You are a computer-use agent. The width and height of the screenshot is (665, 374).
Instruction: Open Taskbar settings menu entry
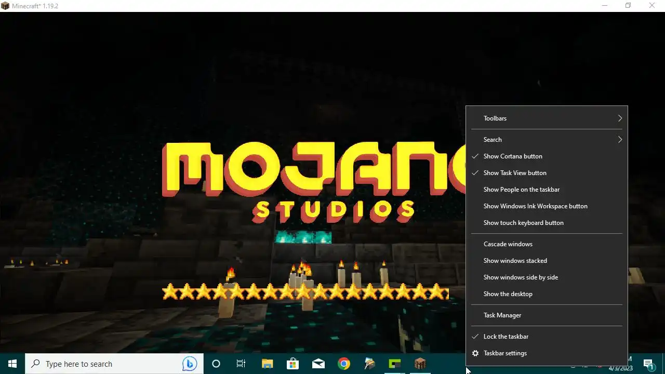547,353
